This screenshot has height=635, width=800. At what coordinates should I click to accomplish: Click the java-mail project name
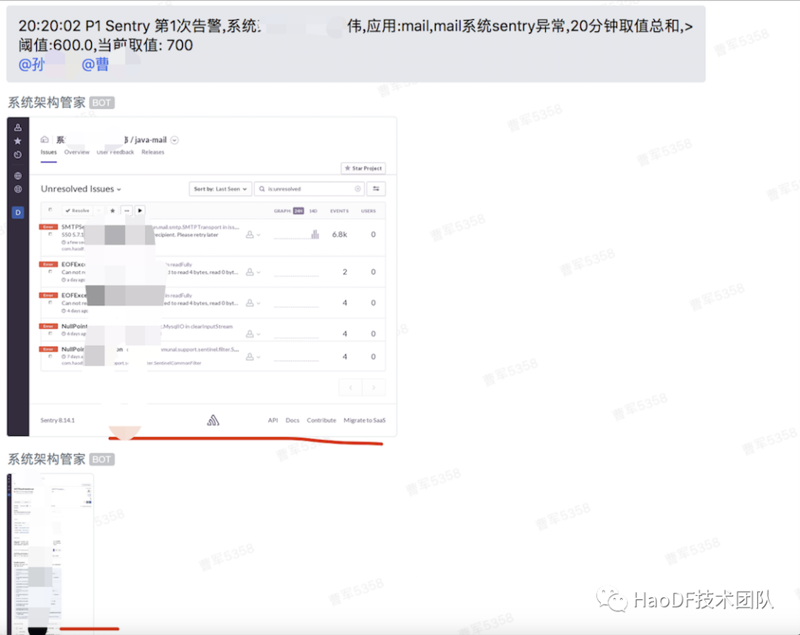[x=150, y=140]
